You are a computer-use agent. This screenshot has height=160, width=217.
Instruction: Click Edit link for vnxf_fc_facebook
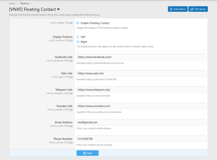tap(71, 60)
